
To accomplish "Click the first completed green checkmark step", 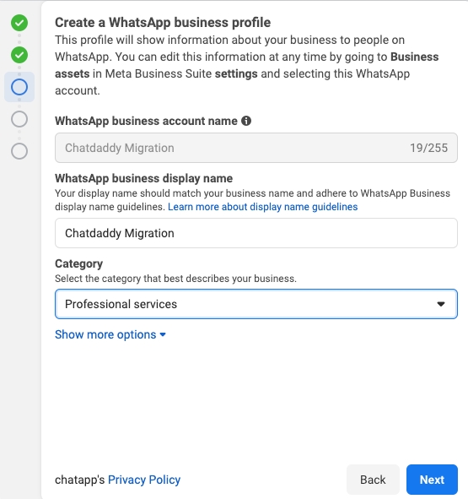I will (x=19, y=23).
